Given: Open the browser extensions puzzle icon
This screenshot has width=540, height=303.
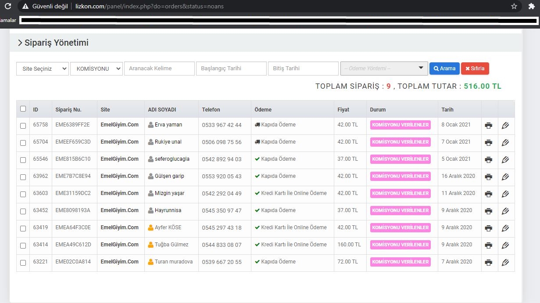Looking at the screenshot, I should (x=532, y=6).
